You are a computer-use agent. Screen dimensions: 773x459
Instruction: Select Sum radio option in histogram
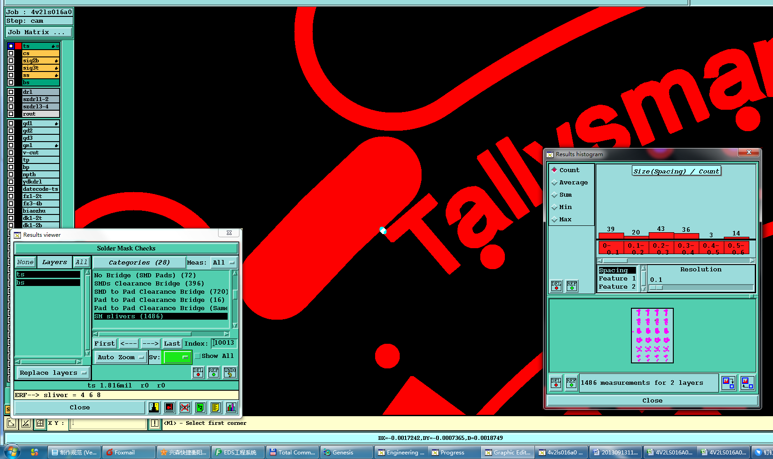(554, 194)
